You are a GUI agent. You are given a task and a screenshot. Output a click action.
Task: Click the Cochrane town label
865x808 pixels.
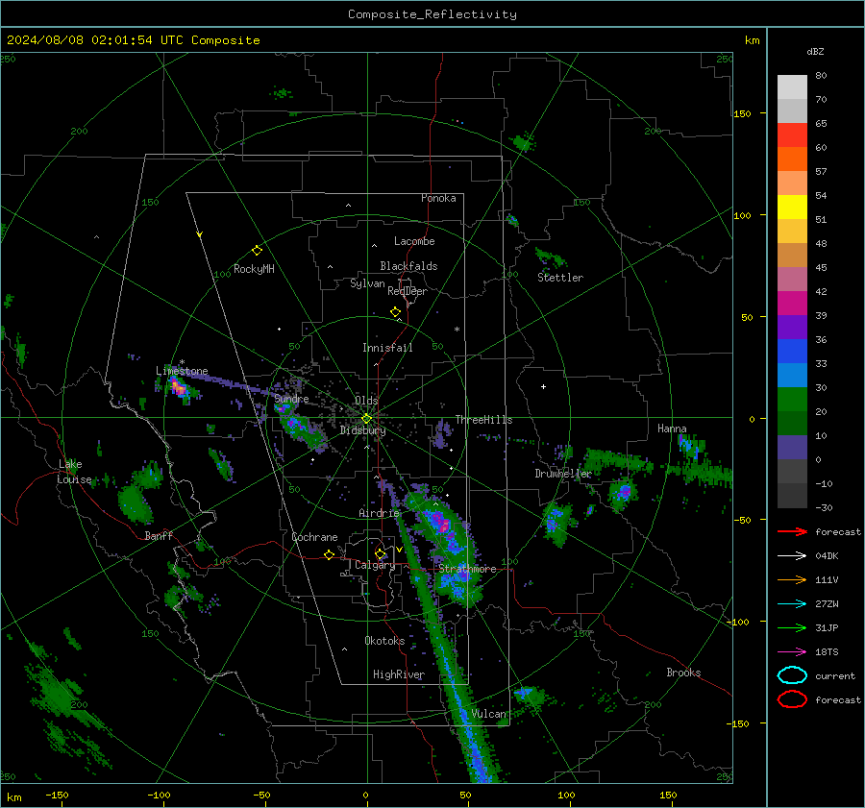[314, 537]
